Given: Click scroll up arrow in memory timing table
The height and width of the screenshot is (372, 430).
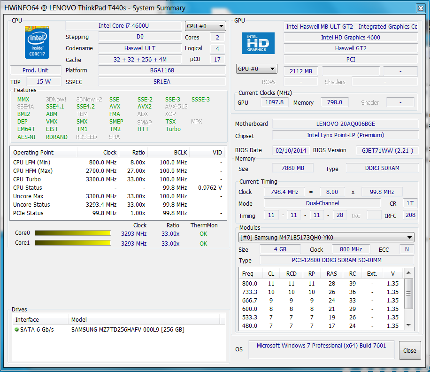Looking at the screenshot, I should point(408,273).
